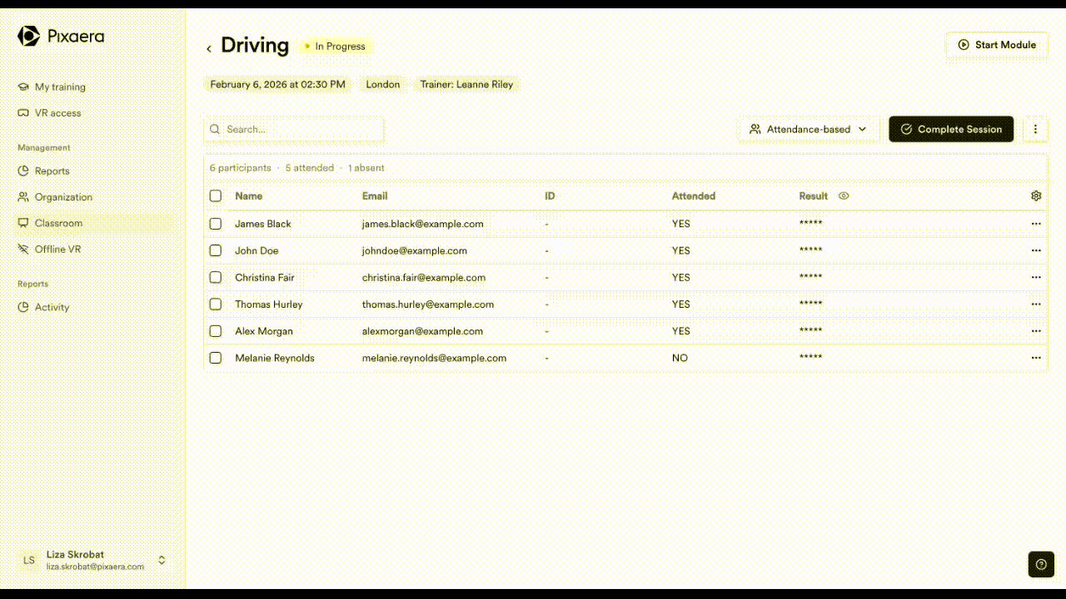Focus the participant Search field
Viewport: 1066px width, 599px height.
pyautogui.click(x=294, y=130)
